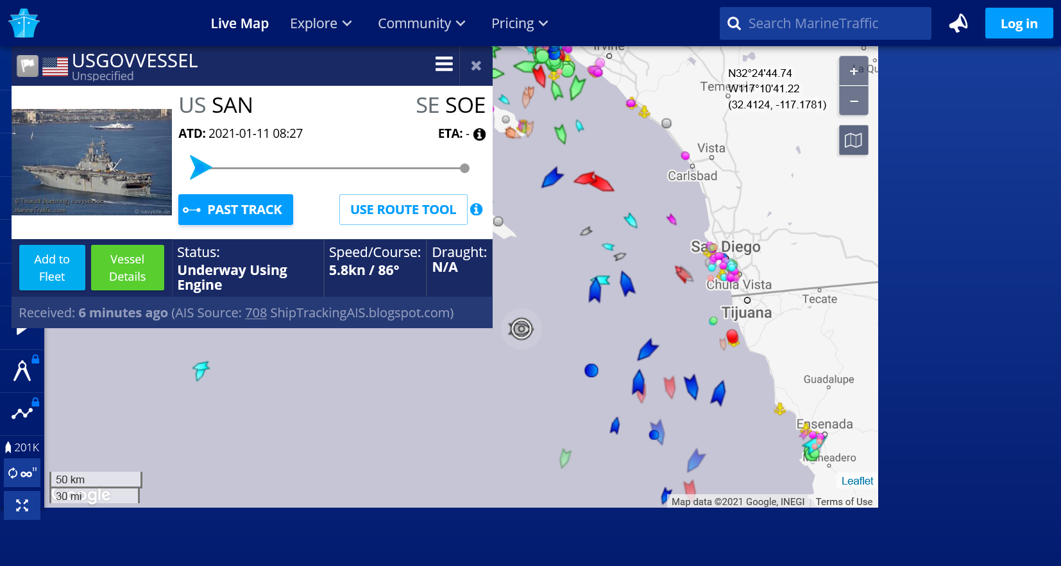
Task: Click the gray vessel flag icon
Action: (x=28, y=65)
